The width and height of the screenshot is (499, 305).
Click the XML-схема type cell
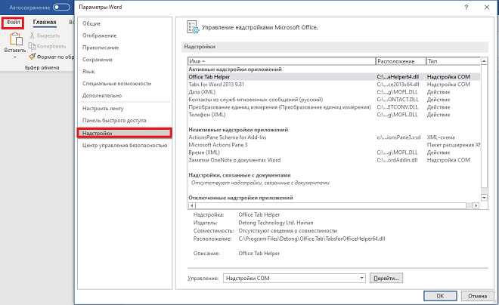(x=441, y=137)
